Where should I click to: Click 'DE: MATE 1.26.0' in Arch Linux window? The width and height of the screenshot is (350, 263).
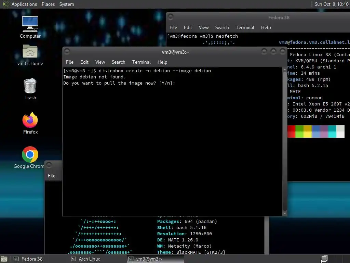(177, 240)
